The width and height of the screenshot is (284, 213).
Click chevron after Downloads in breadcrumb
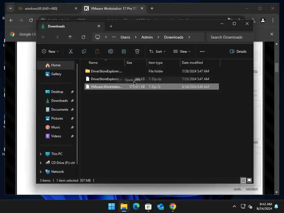189,37
